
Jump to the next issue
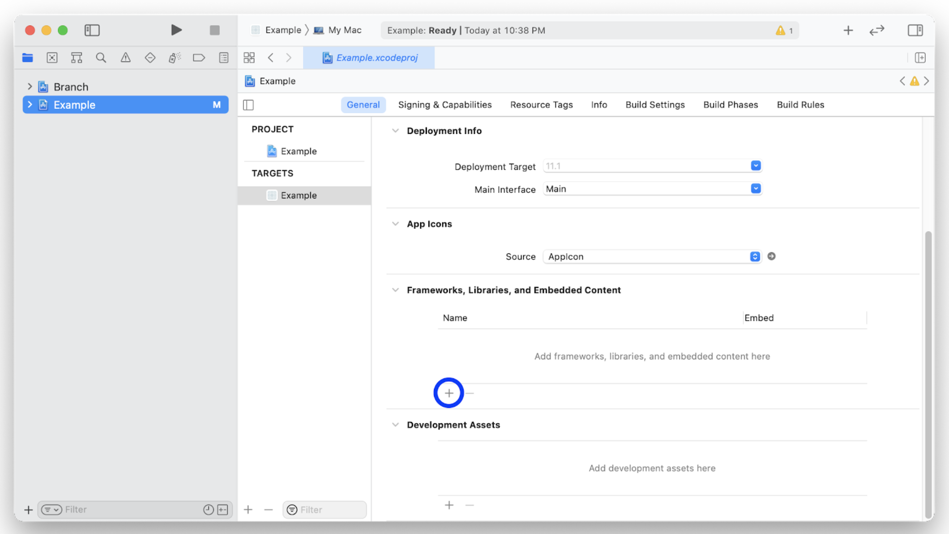coord(927,81)
